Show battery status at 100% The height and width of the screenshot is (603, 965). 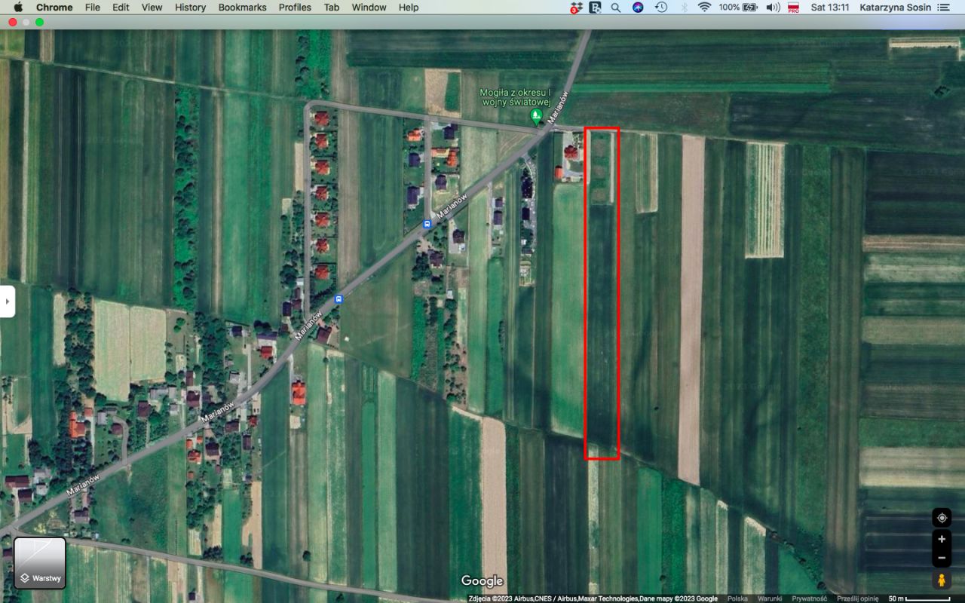(738, 8)
